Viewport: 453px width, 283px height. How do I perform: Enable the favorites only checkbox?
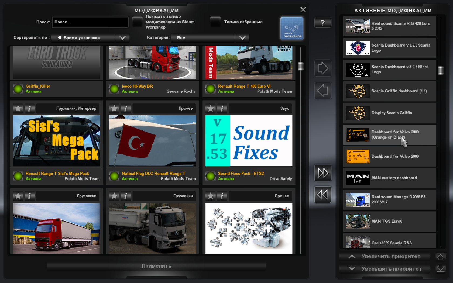[215, 22]
